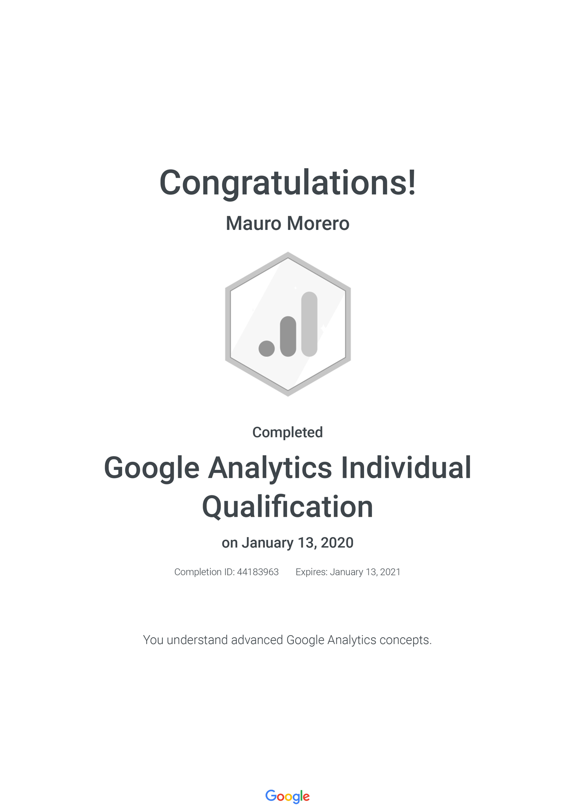Click the Google logo at page bottom
Image resolution: width=575 pixels, height=812 pixels.
tap(287, 796)
